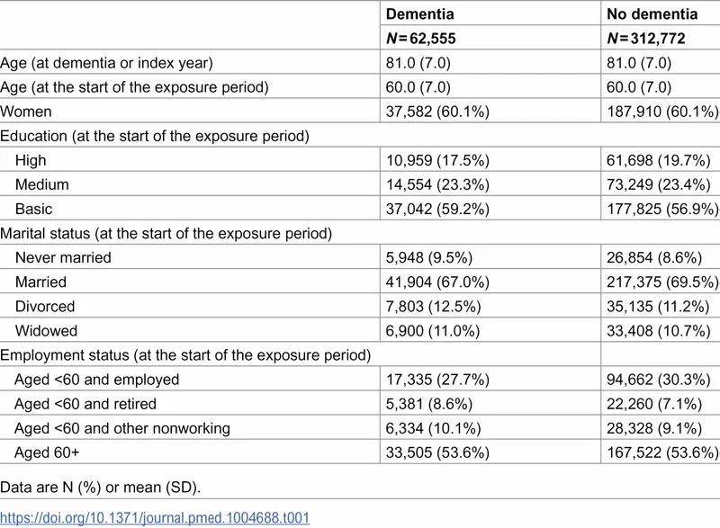Select the Education section heading row

click(x=155, y=136)
